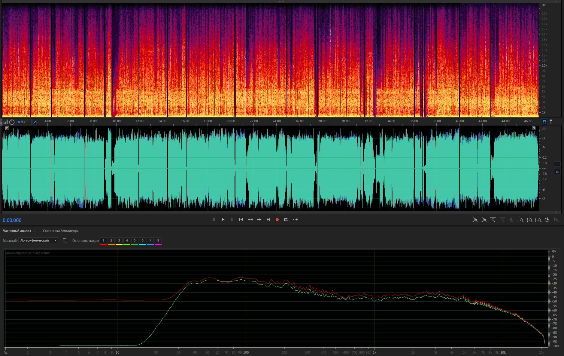Click the дБ label on analysis scale
The width and height of the screenshot is (564, 356).
(x=554, y=251)
